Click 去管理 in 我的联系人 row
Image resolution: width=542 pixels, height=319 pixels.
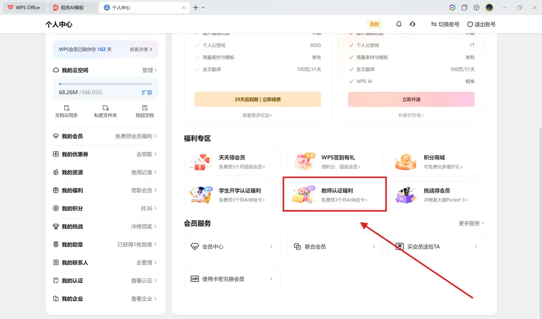(147, 263)
